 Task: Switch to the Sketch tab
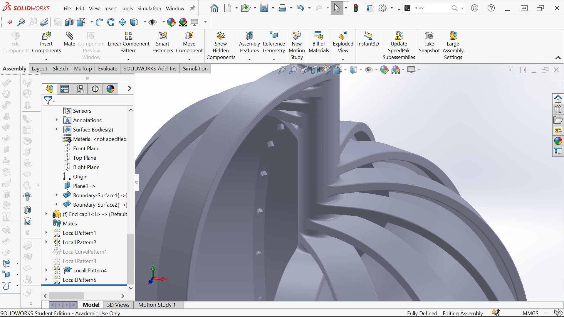coord(60,69)
